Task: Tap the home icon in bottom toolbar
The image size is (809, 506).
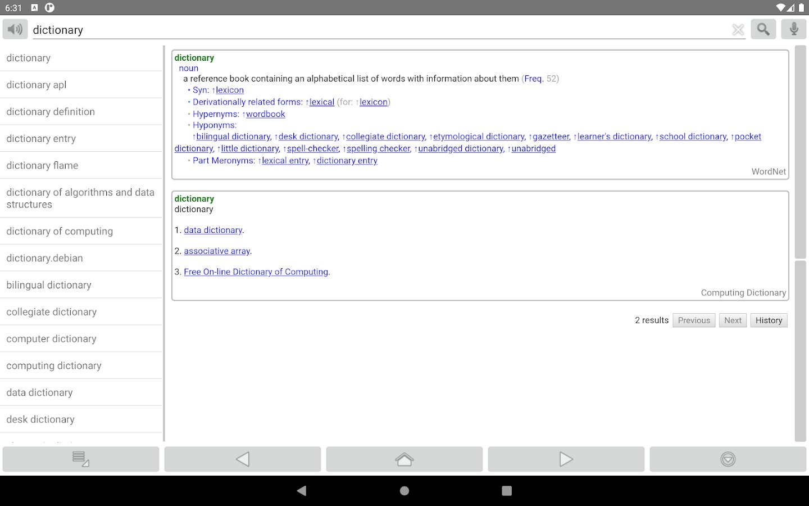Action: point(404,459)
